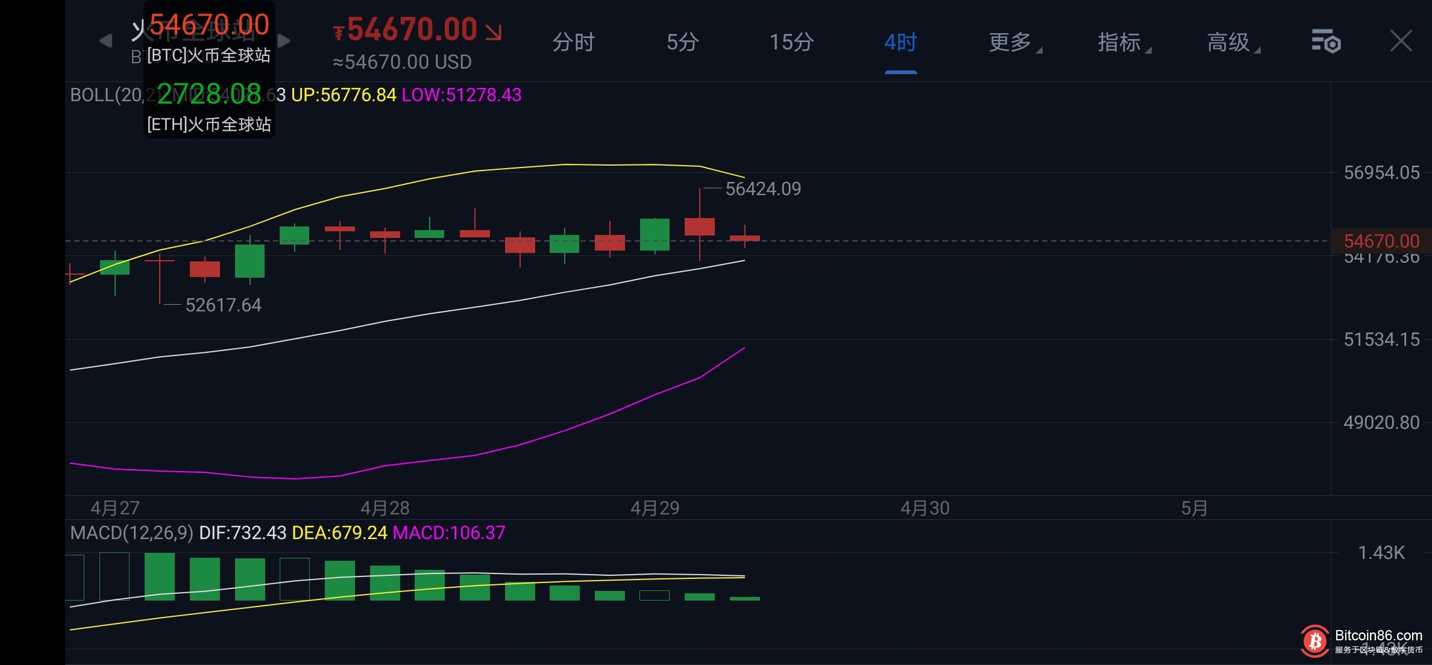Select the 5分 interval
1432x665 pixels.
pyautogui.click(x=682, y=42)
